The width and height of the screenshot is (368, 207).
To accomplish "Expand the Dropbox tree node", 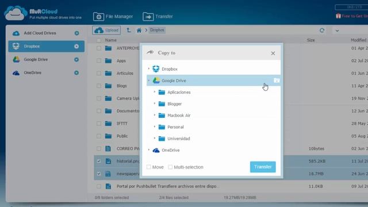I will point(149,69).
